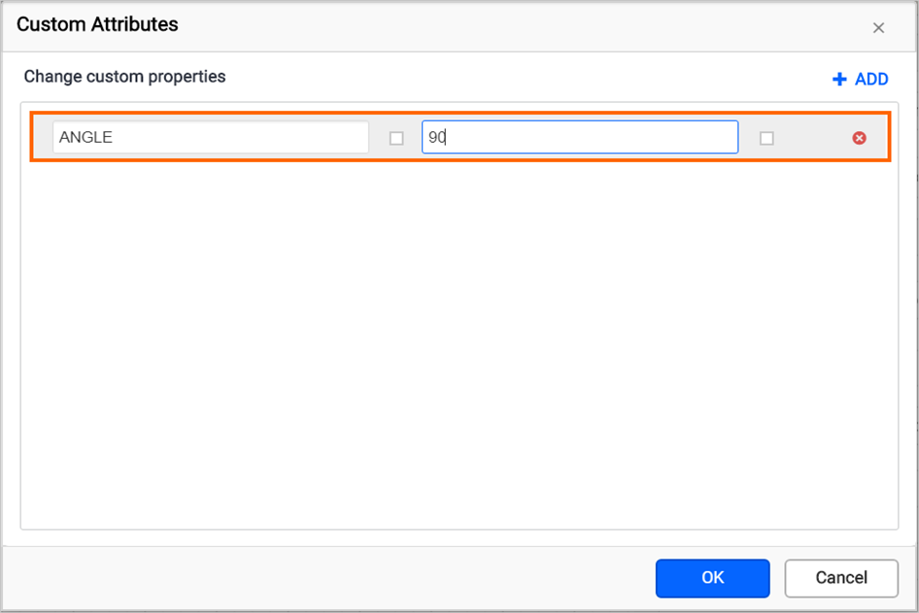Confirm attributes by clicking OK
The width and height of the screenshot is (919, 613).
coord(712,578)
